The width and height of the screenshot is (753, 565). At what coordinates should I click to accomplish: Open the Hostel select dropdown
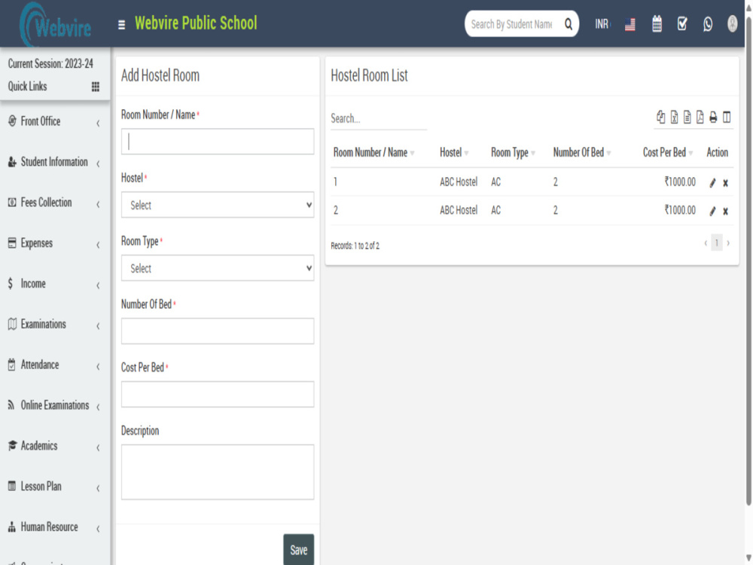[218, 205]
